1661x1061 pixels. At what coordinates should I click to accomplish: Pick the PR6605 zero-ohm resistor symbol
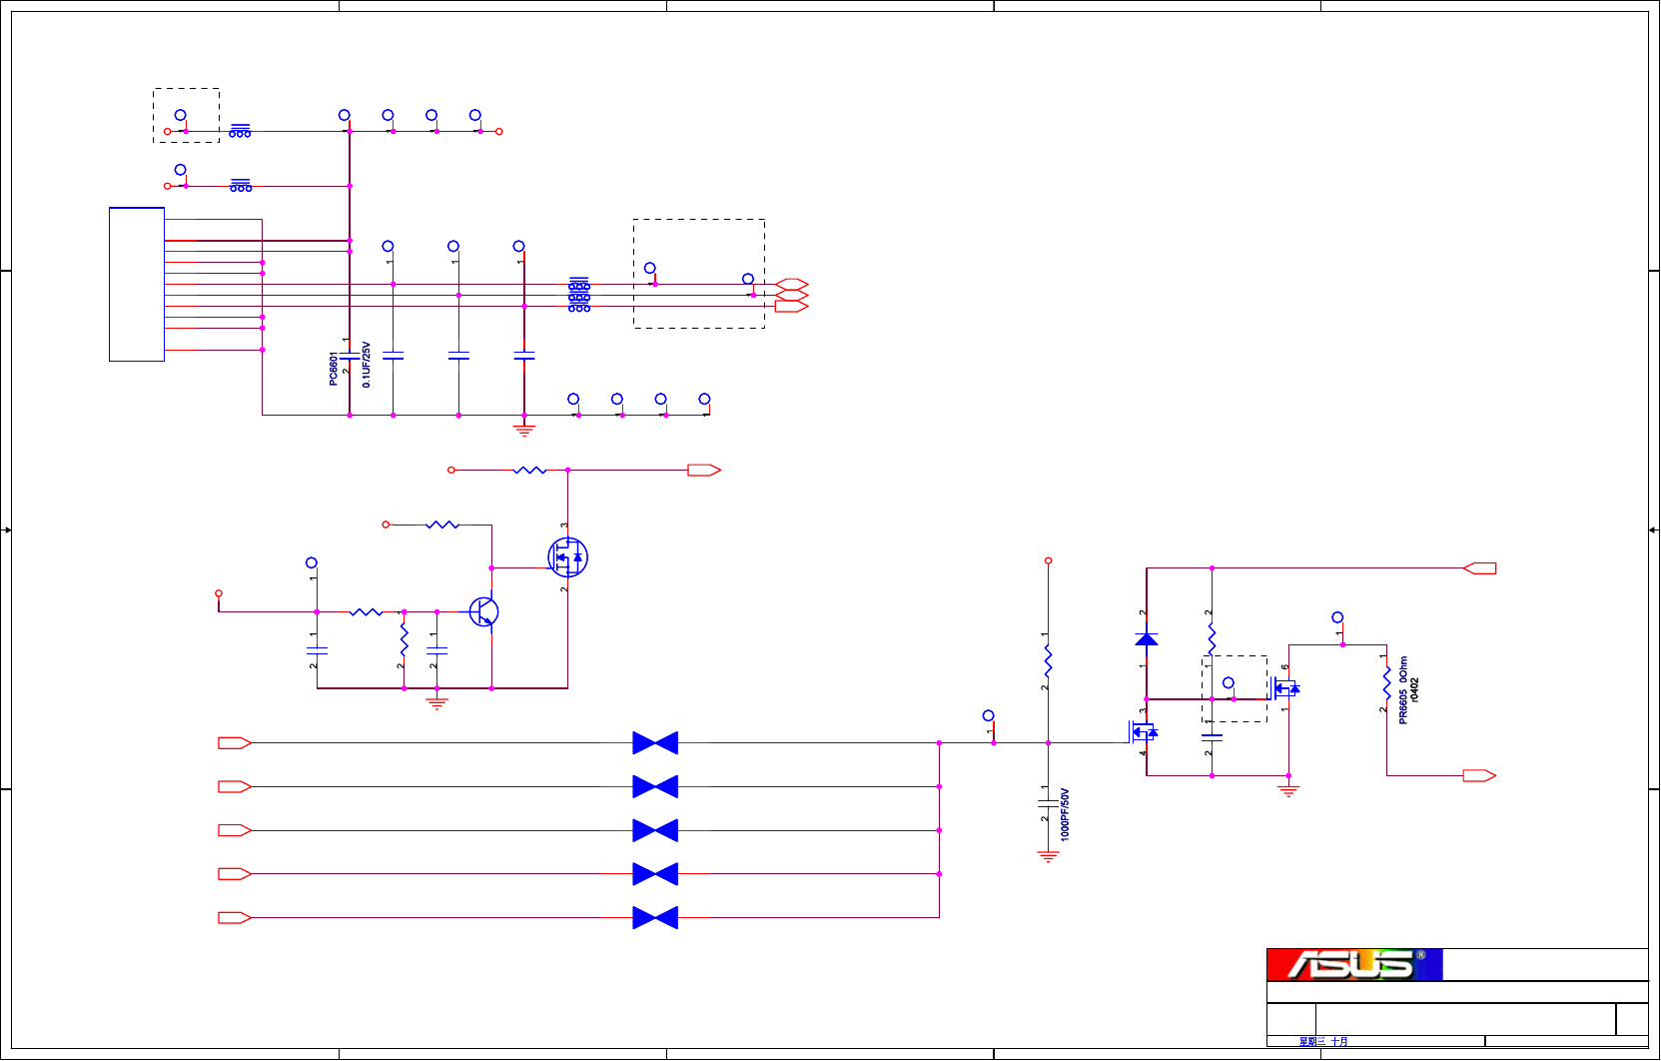[1386, 684]
